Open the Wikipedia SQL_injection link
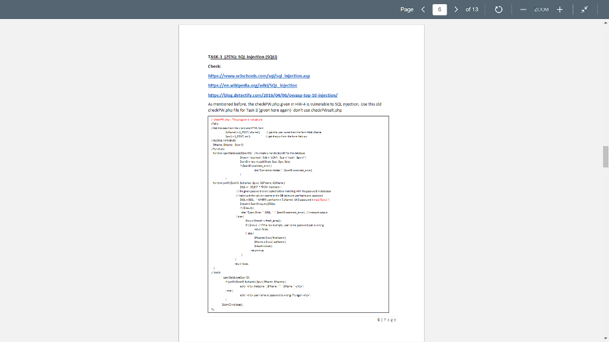The width and height of the screenshot is (609, 342). [252, 85]
